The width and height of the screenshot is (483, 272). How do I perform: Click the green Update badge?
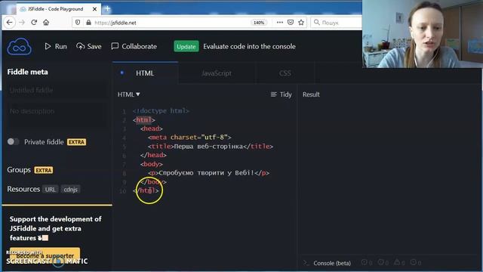click(x=186, y=47)
